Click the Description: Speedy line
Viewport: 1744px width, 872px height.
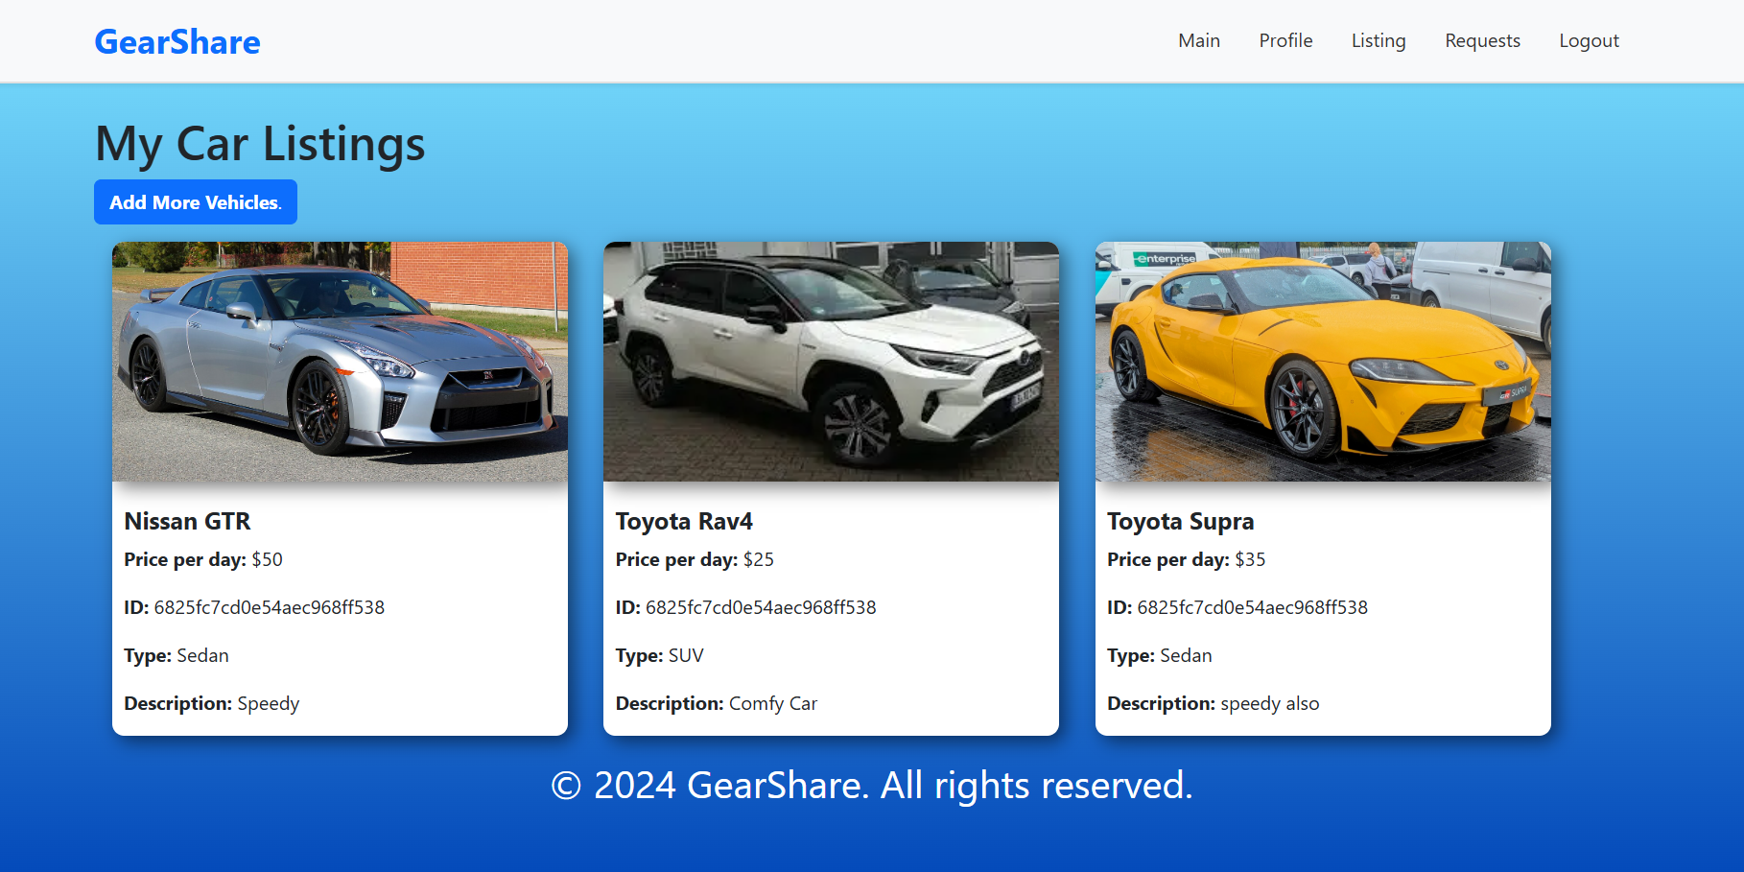click(x=212, y=703)
